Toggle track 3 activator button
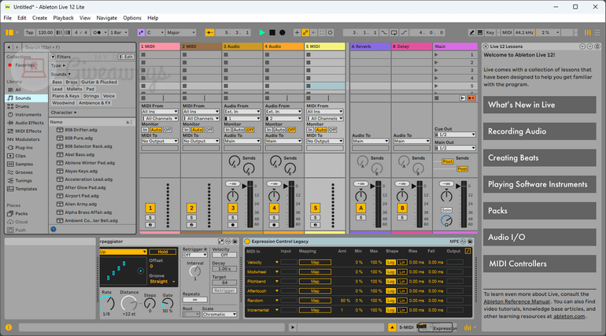This screenshot has height=336, width=606. pos(233,209)
